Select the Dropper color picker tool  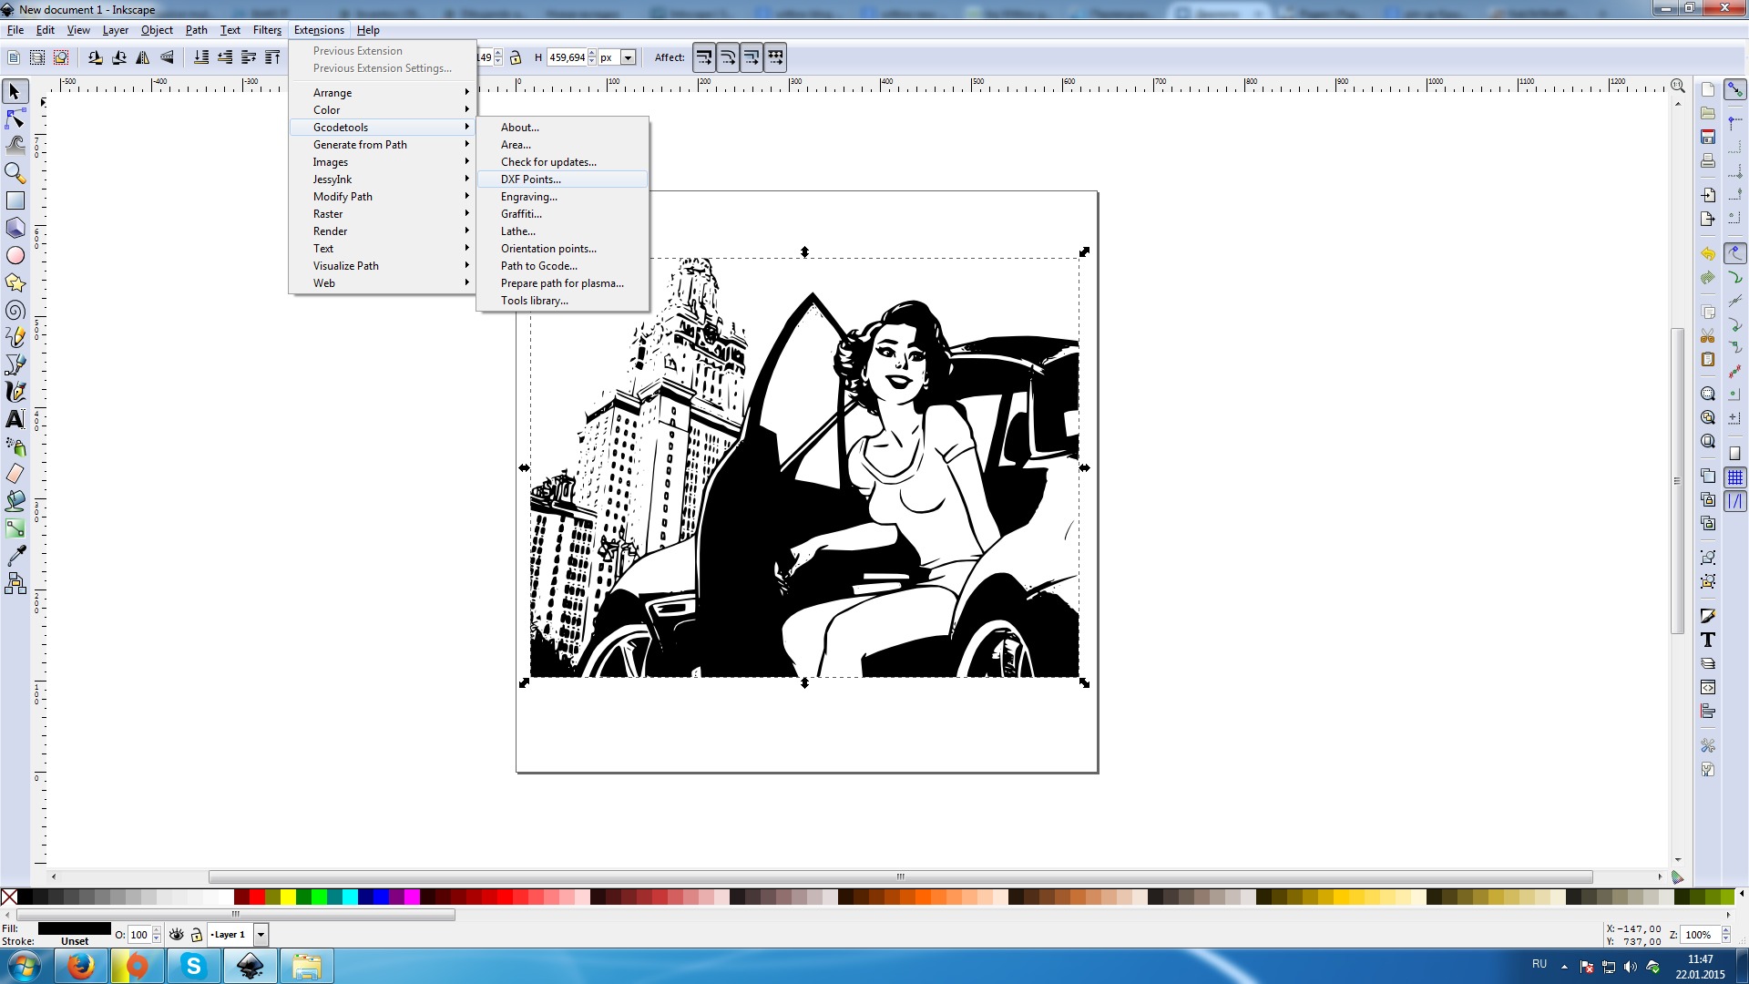15,555
